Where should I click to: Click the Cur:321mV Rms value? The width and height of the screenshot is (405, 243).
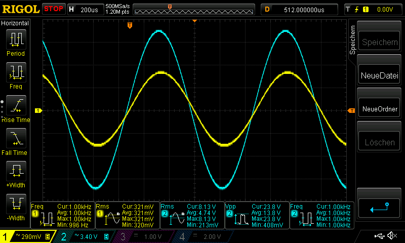coord(138,207)
